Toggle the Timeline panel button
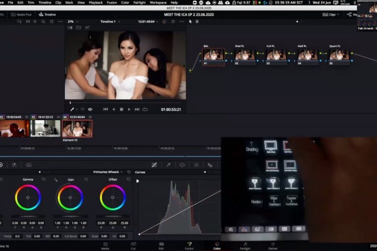The width and height of the screenshot is (377, 251). (x=47, y=15)
